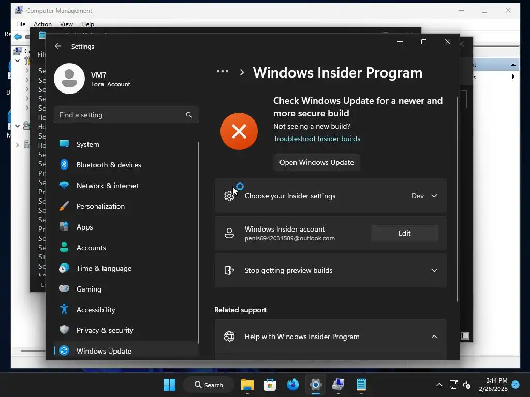Click Troubleshoot Insider builds link
Image resolution: width=530 pixels, height=397 pixels.
317,139
